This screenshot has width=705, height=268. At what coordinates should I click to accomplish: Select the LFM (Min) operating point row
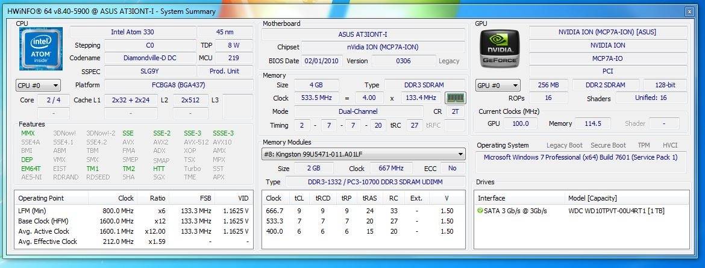133,210
